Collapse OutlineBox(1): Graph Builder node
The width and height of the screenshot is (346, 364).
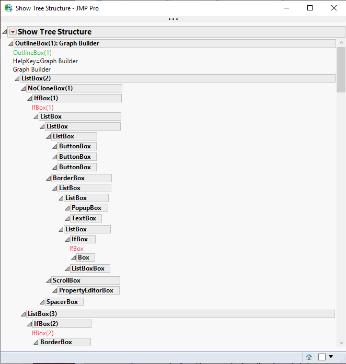pyautogui.click(x=10, y=43)
